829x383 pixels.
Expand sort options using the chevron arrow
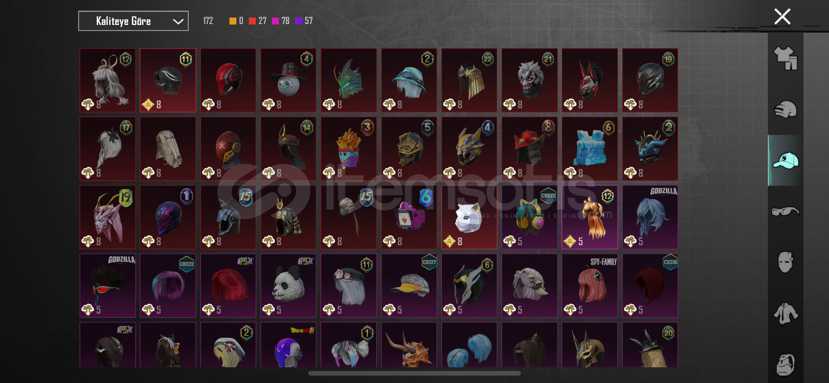pos(178,21)
